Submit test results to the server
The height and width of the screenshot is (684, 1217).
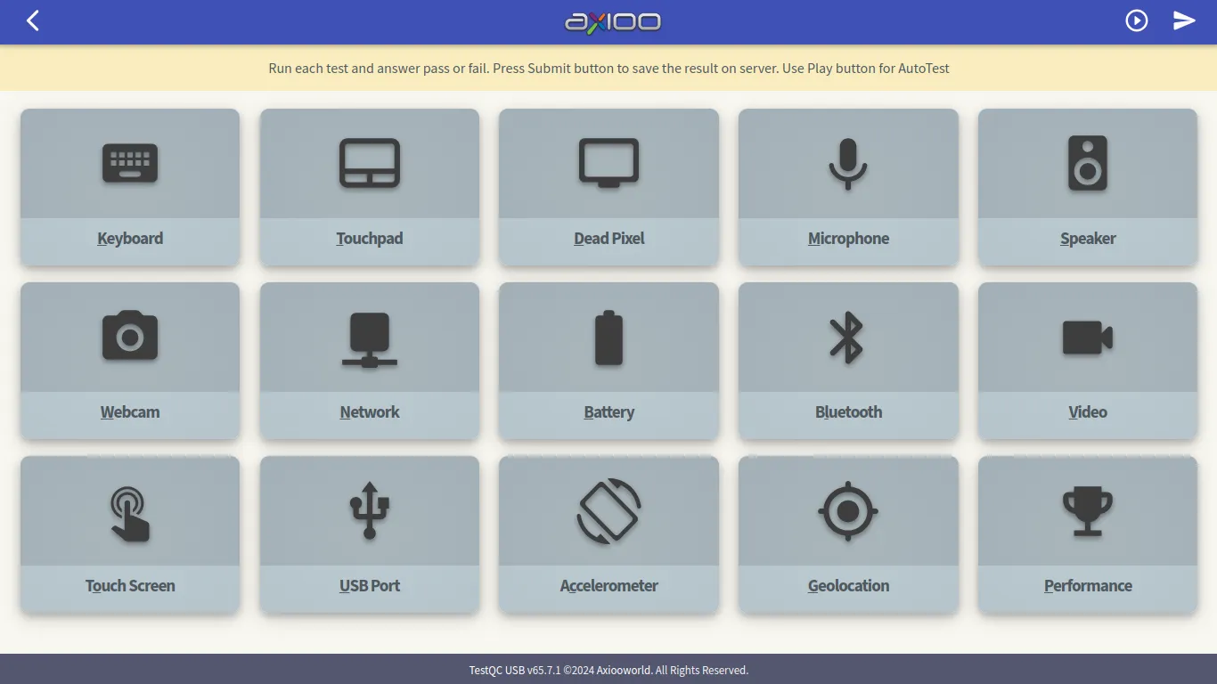coord(1184,20)
